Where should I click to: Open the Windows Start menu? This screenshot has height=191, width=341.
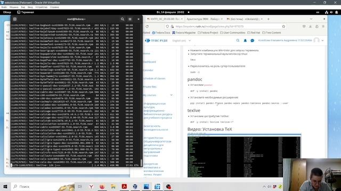point(5,186)
